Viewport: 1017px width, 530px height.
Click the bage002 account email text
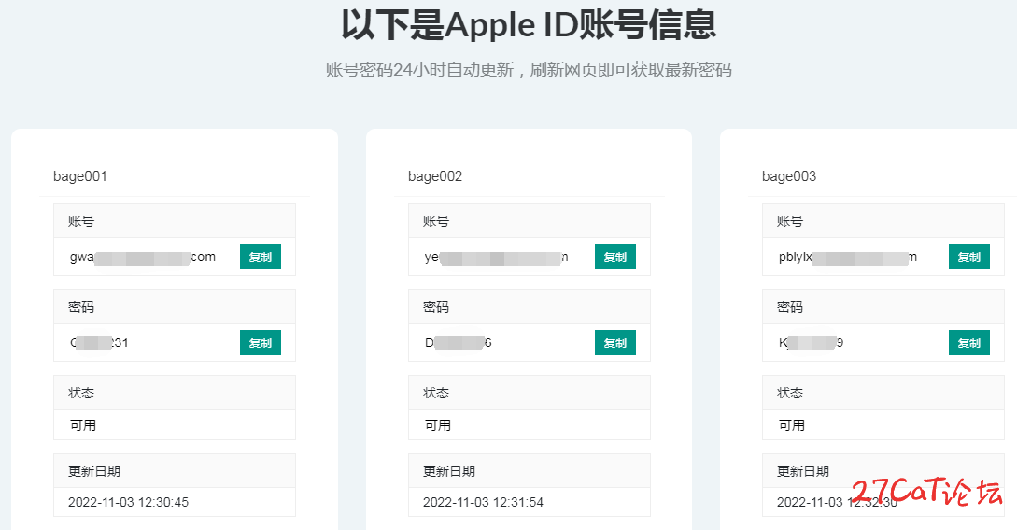click(x=496, y=258)
